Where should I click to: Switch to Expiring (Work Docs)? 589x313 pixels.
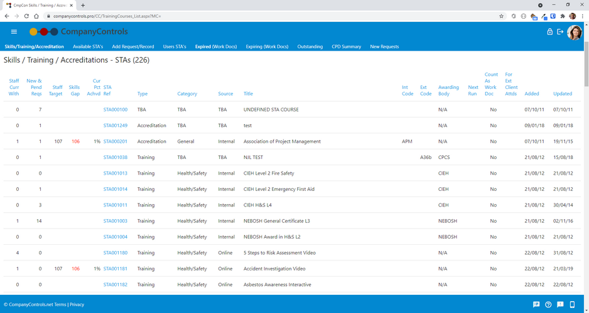click(267, 46)
